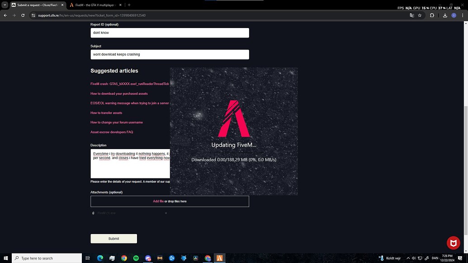
Task: Open How to change your forum username
Action: 117,122
